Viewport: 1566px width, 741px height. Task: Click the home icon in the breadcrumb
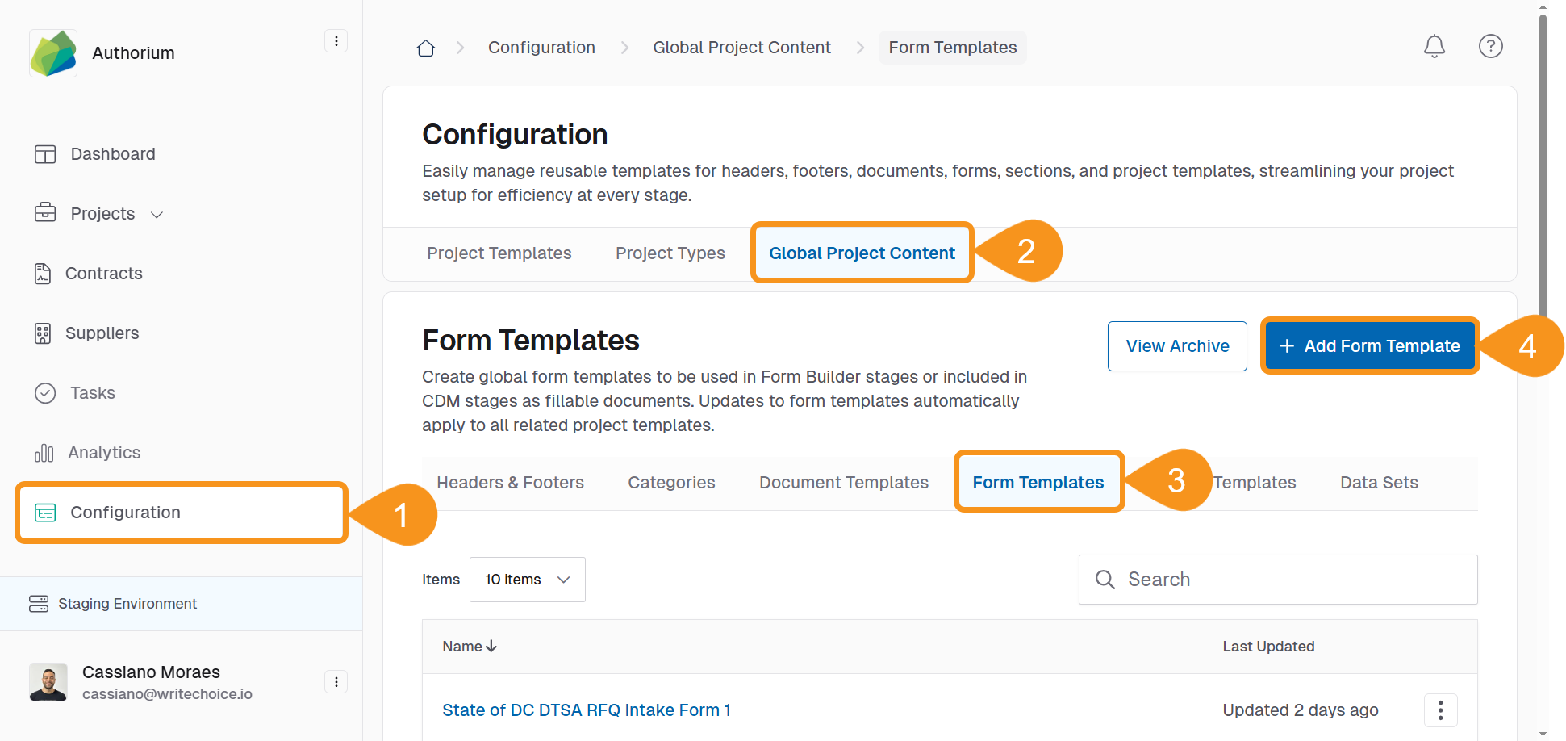[425, 47]
